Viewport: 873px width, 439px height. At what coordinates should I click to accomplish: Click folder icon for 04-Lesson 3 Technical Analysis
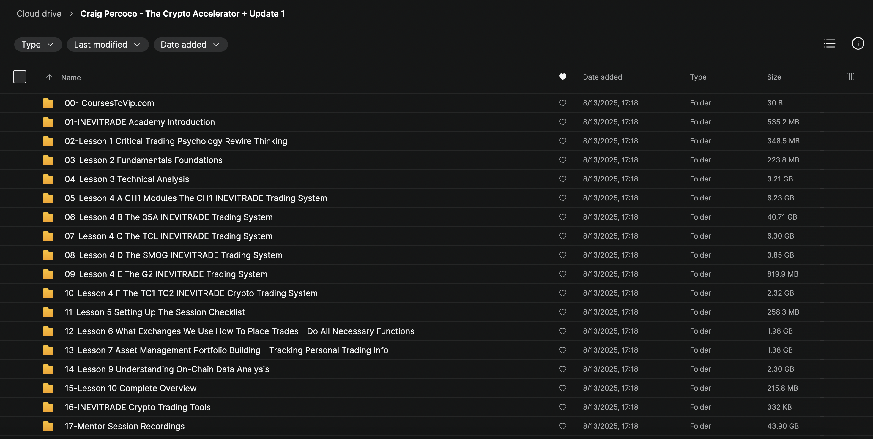[48, 179]
